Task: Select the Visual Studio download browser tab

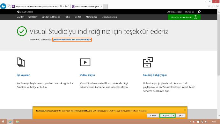Action: (x=87, y=7)
